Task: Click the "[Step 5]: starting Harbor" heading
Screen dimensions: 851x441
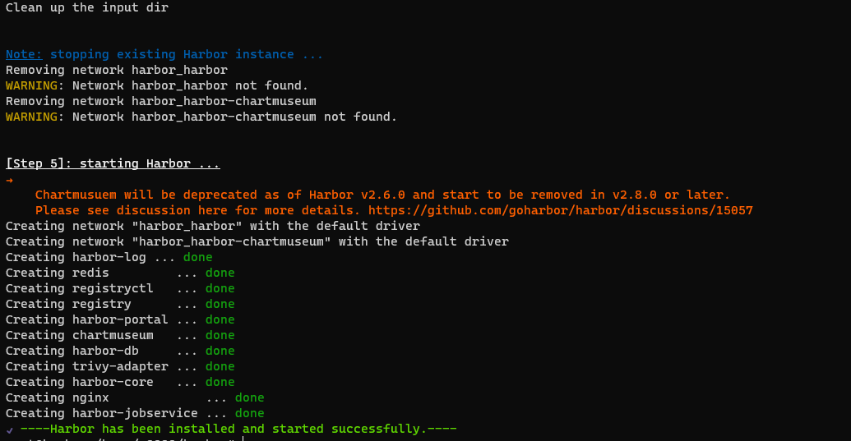Action: tap(113, 163)
